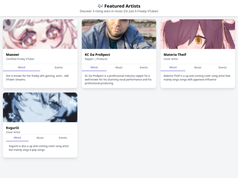Screen dimensions: 238x178
Task: Click Kvguriii's blue-toned cover image
Action: (40, 107)
